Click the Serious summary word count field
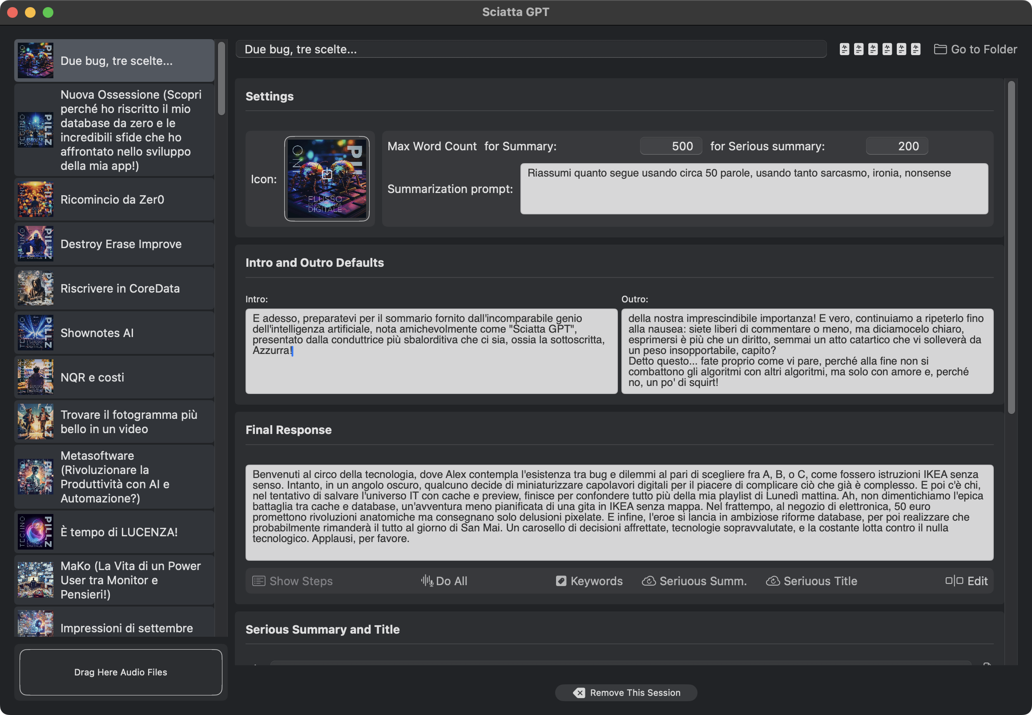Viewport: 1032px width, 715px height. point(896,146)
